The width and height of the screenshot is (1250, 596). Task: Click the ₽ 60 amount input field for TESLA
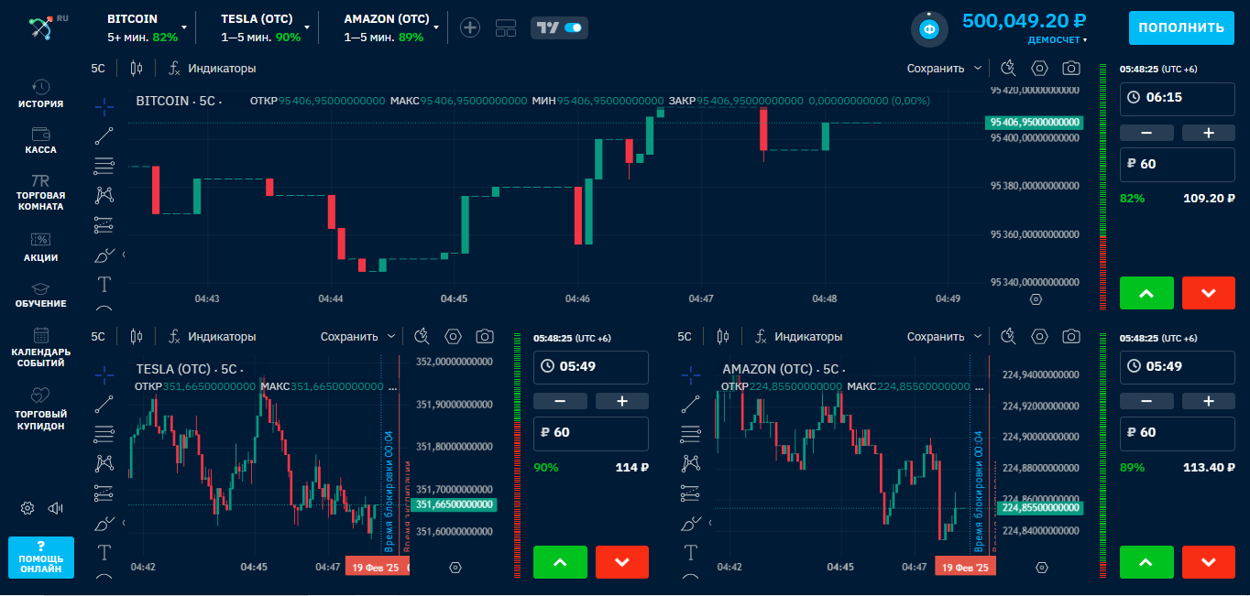591,433
